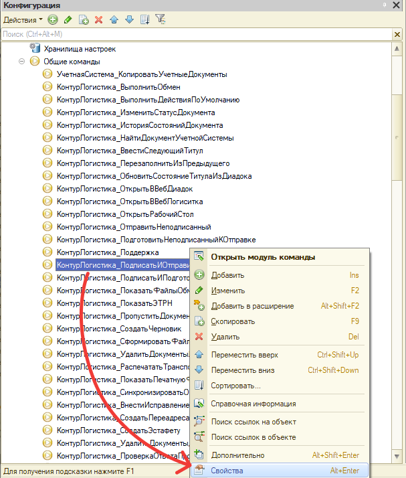This screenshot has width=406, height=478.
Task: Choose Скопировать in context menu
Action: click(280, 321)
